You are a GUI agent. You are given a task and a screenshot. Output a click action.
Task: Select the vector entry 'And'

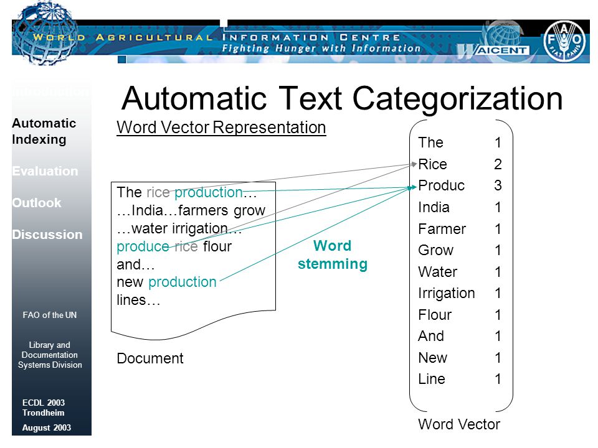[x=431, y=337]
